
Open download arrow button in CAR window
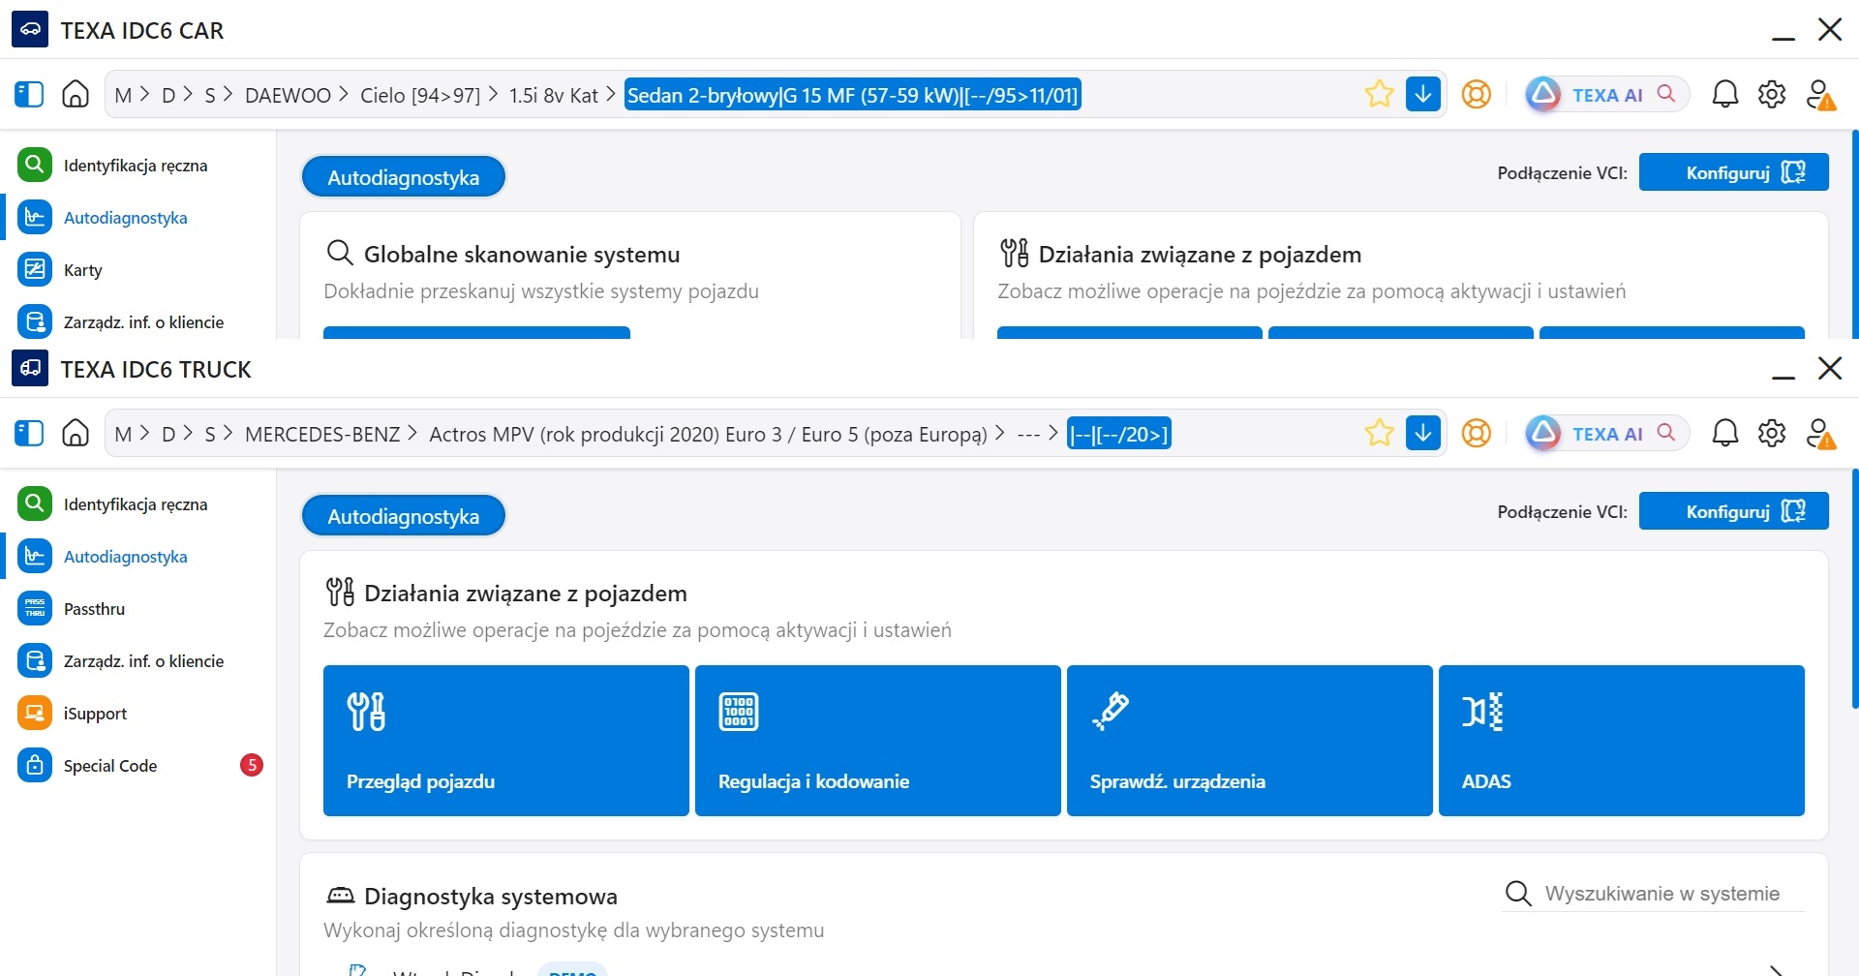click(1423, 94)
